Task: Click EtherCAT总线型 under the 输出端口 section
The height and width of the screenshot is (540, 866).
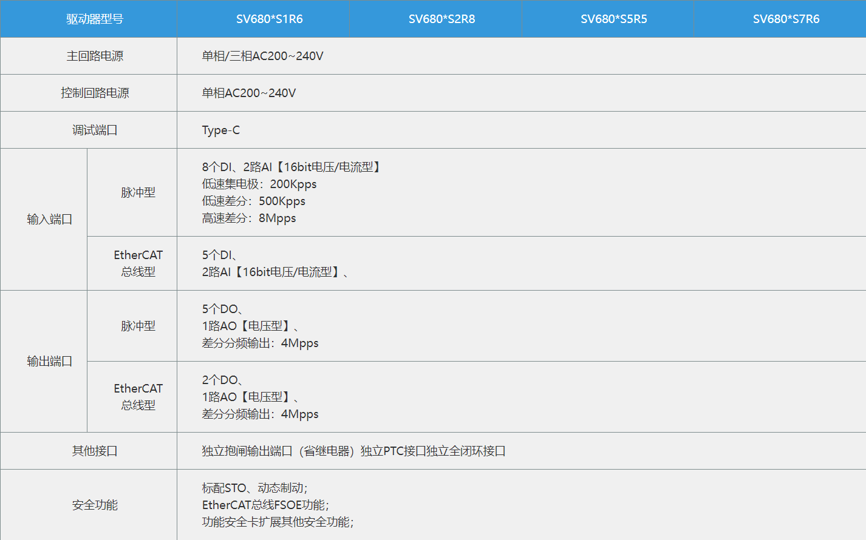Action: [x=138, y=397]
